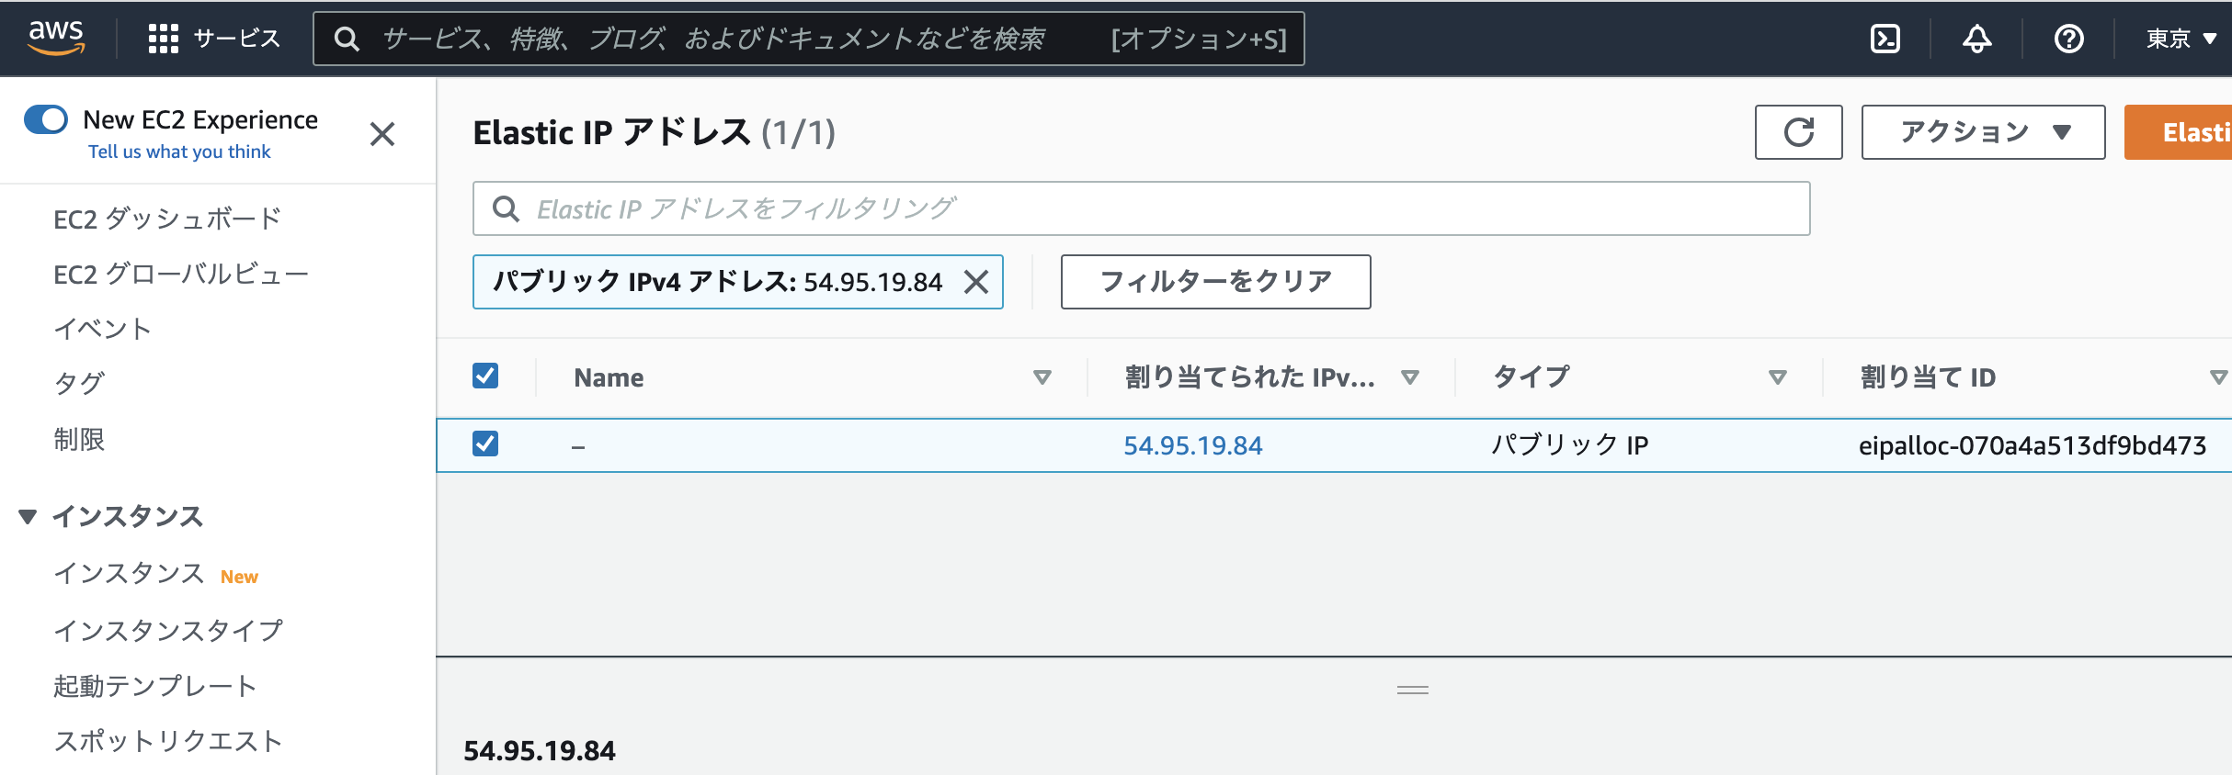2232x775 pixels.
Task: Open the 54.95.19.84 address link
Action: click(1193, 445)
